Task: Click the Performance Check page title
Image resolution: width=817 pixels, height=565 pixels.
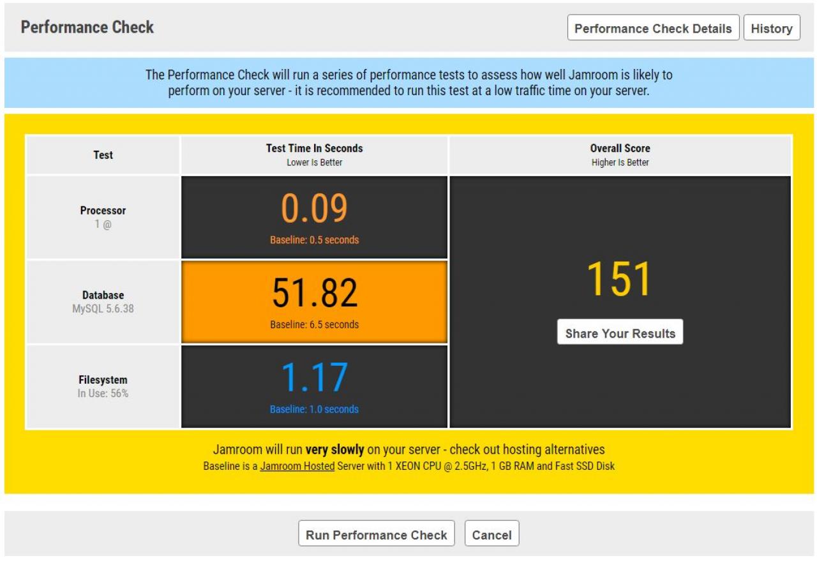Action: (x=87, y=27)
